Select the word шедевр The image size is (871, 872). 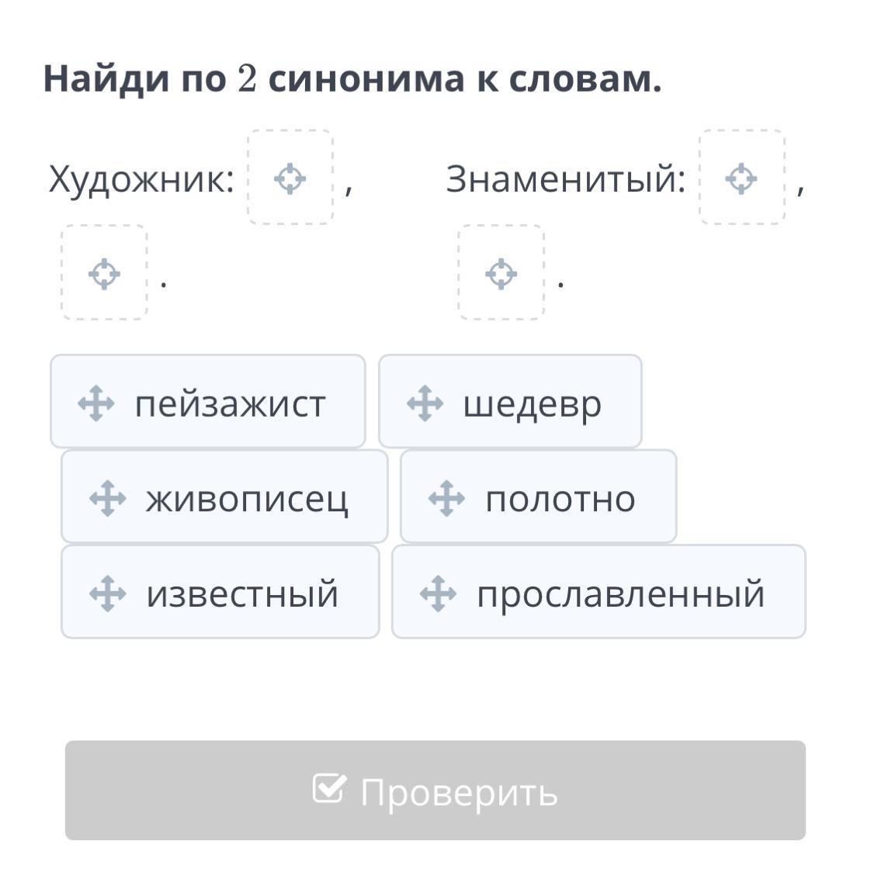(532, 404)
